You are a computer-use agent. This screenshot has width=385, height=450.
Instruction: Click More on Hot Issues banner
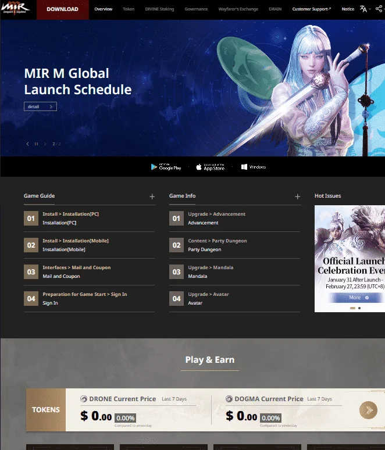(x=357, y=298)
